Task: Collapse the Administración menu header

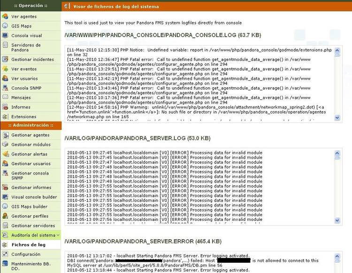Action: click(30, 126)
